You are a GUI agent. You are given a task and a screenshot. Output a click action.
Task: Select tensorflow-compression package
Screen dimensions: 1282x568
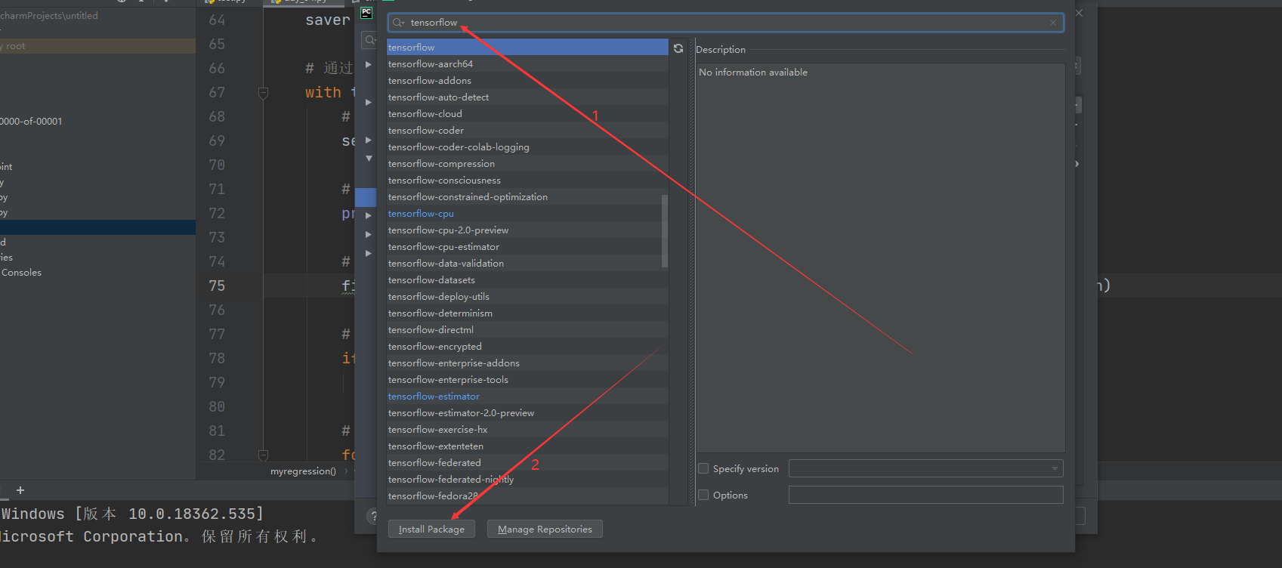pos(527,163)
